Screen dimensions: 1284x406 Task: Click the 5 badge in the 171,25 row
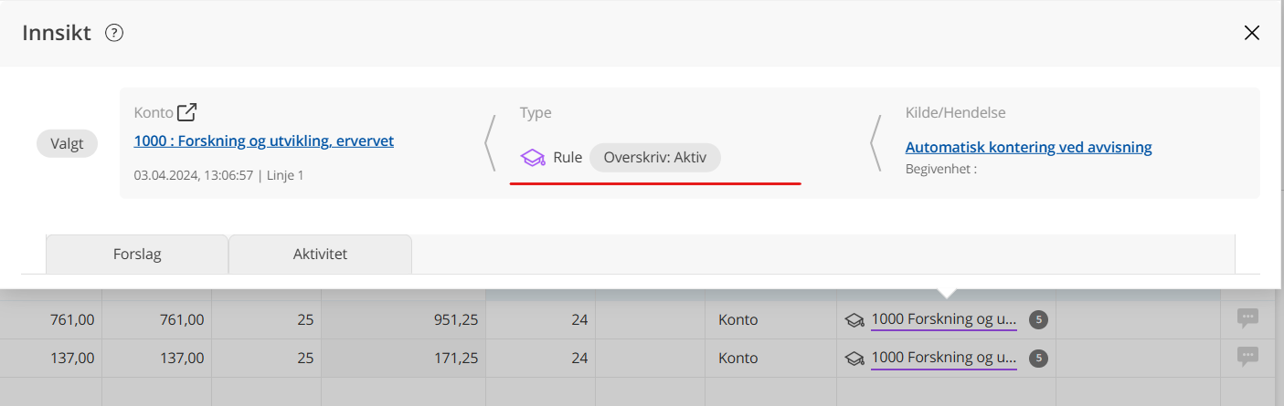[x=1038, y=359]
